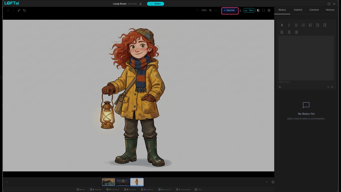Insert a bulleted list
The width and height of the screenshot is (341, 192).
[303, 25]
